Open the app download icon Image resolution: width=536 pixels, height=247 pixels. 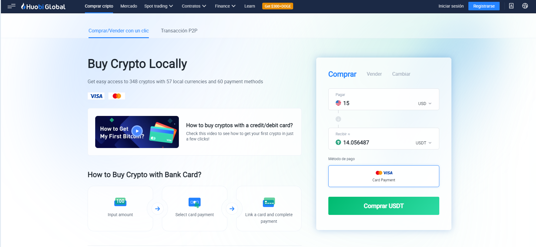[511, 6]
